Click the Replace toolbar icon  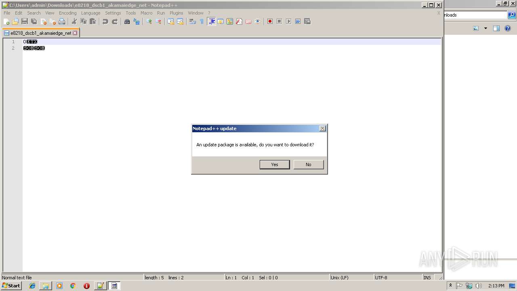click(137, 21)
